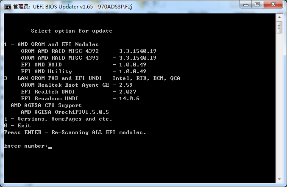The image size is (287, 187).
Task: Click the 'EFI Broadcom UNDI' line
Action: tap(80, 99)
